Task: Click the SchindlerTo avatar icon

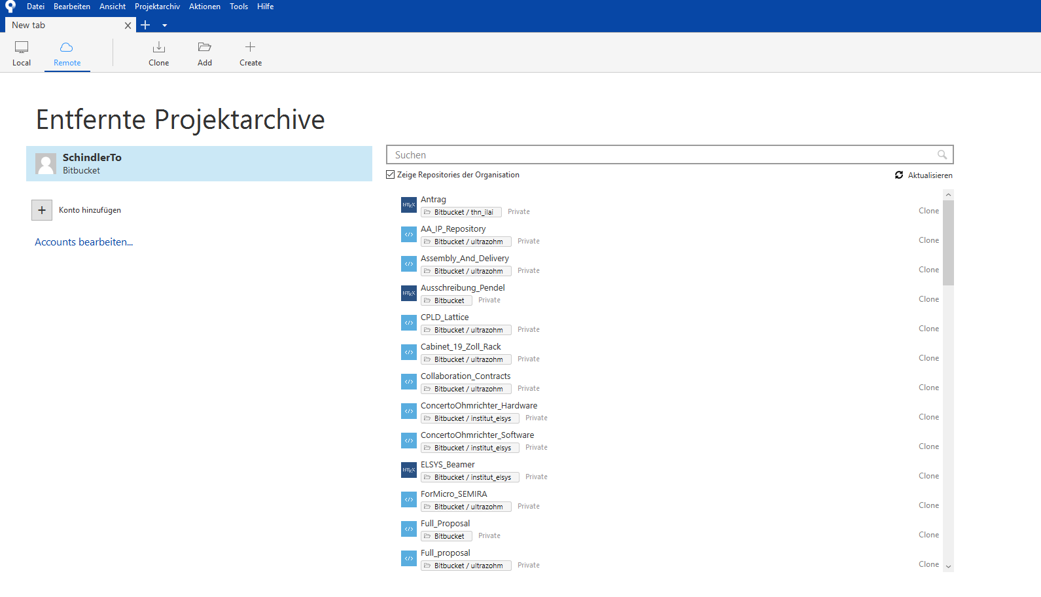Action: (46, 164)
